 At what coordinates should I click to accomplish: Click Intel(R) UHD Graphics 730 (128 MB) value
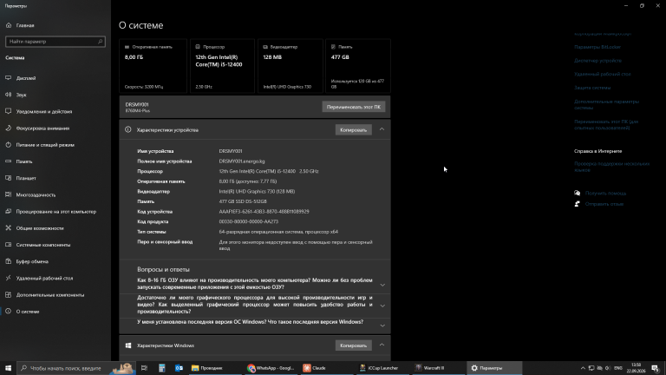257,192
